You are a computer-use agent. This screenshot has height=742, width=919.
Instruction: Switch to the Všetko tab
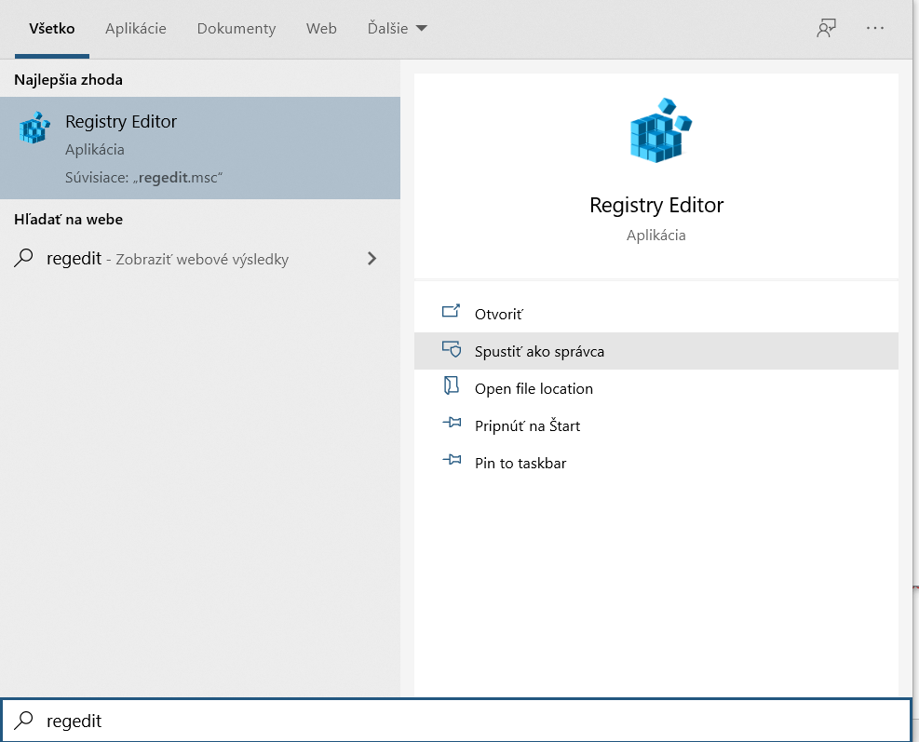point(52,28)
